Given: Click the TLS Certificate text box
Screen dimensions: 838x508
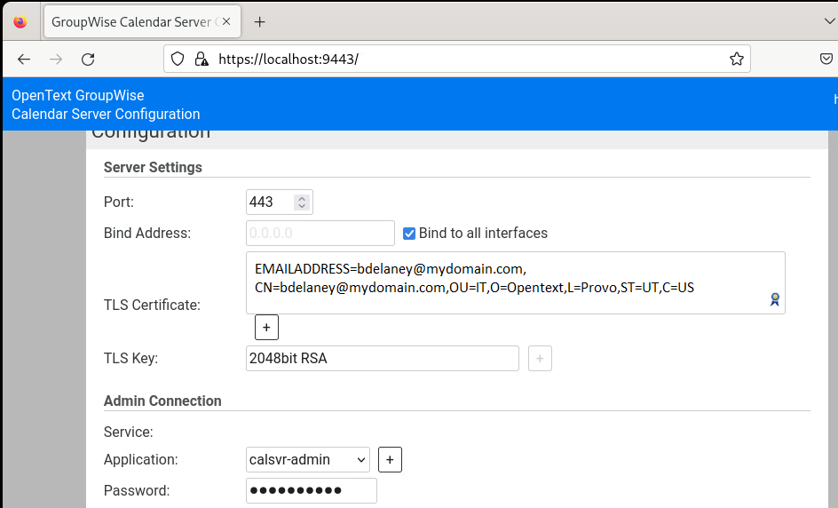Looking at the screenshot, I should [515, 283].
